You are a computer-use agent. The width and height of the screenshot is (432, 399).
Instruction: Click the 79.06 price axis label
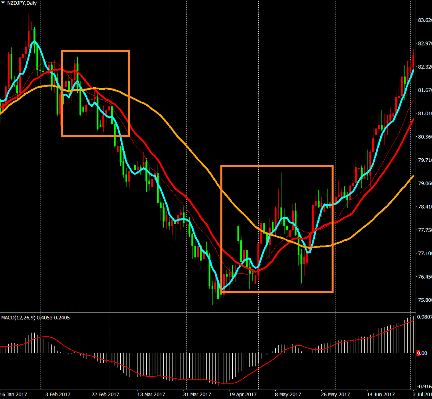(425, 183)
